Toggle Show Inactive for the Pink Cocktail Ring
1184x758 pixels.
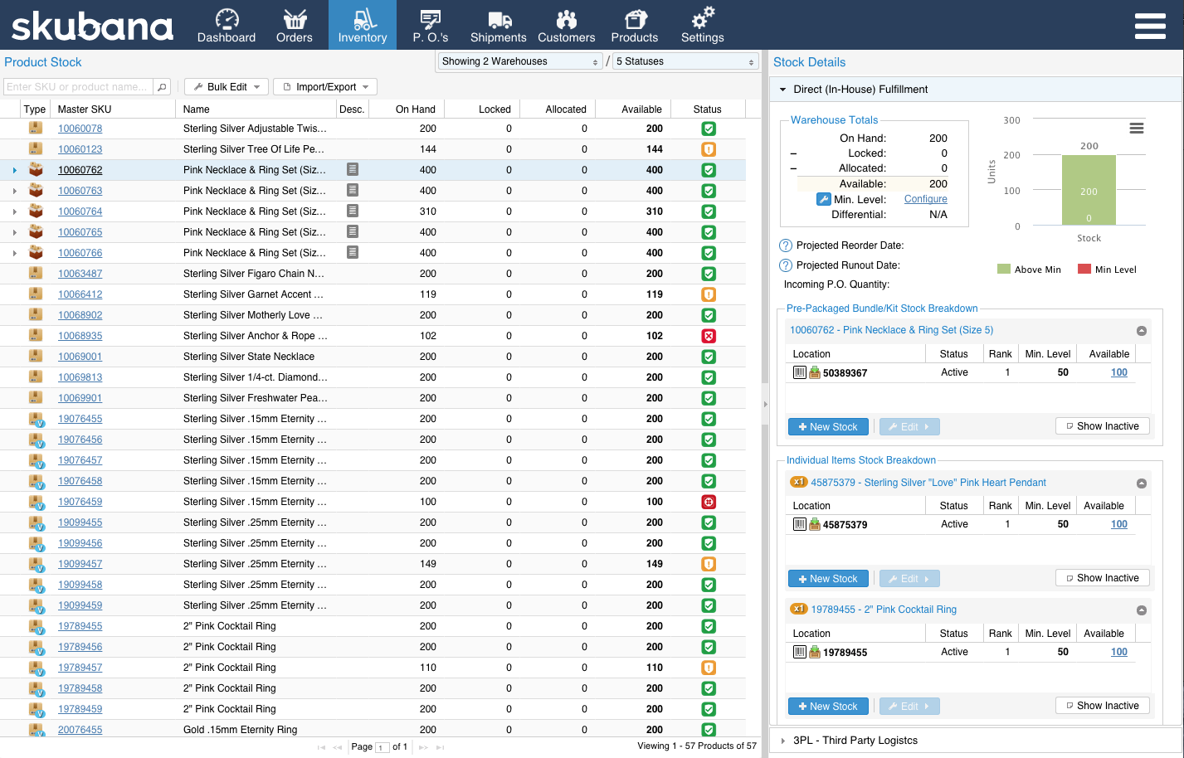point(1103,706)
